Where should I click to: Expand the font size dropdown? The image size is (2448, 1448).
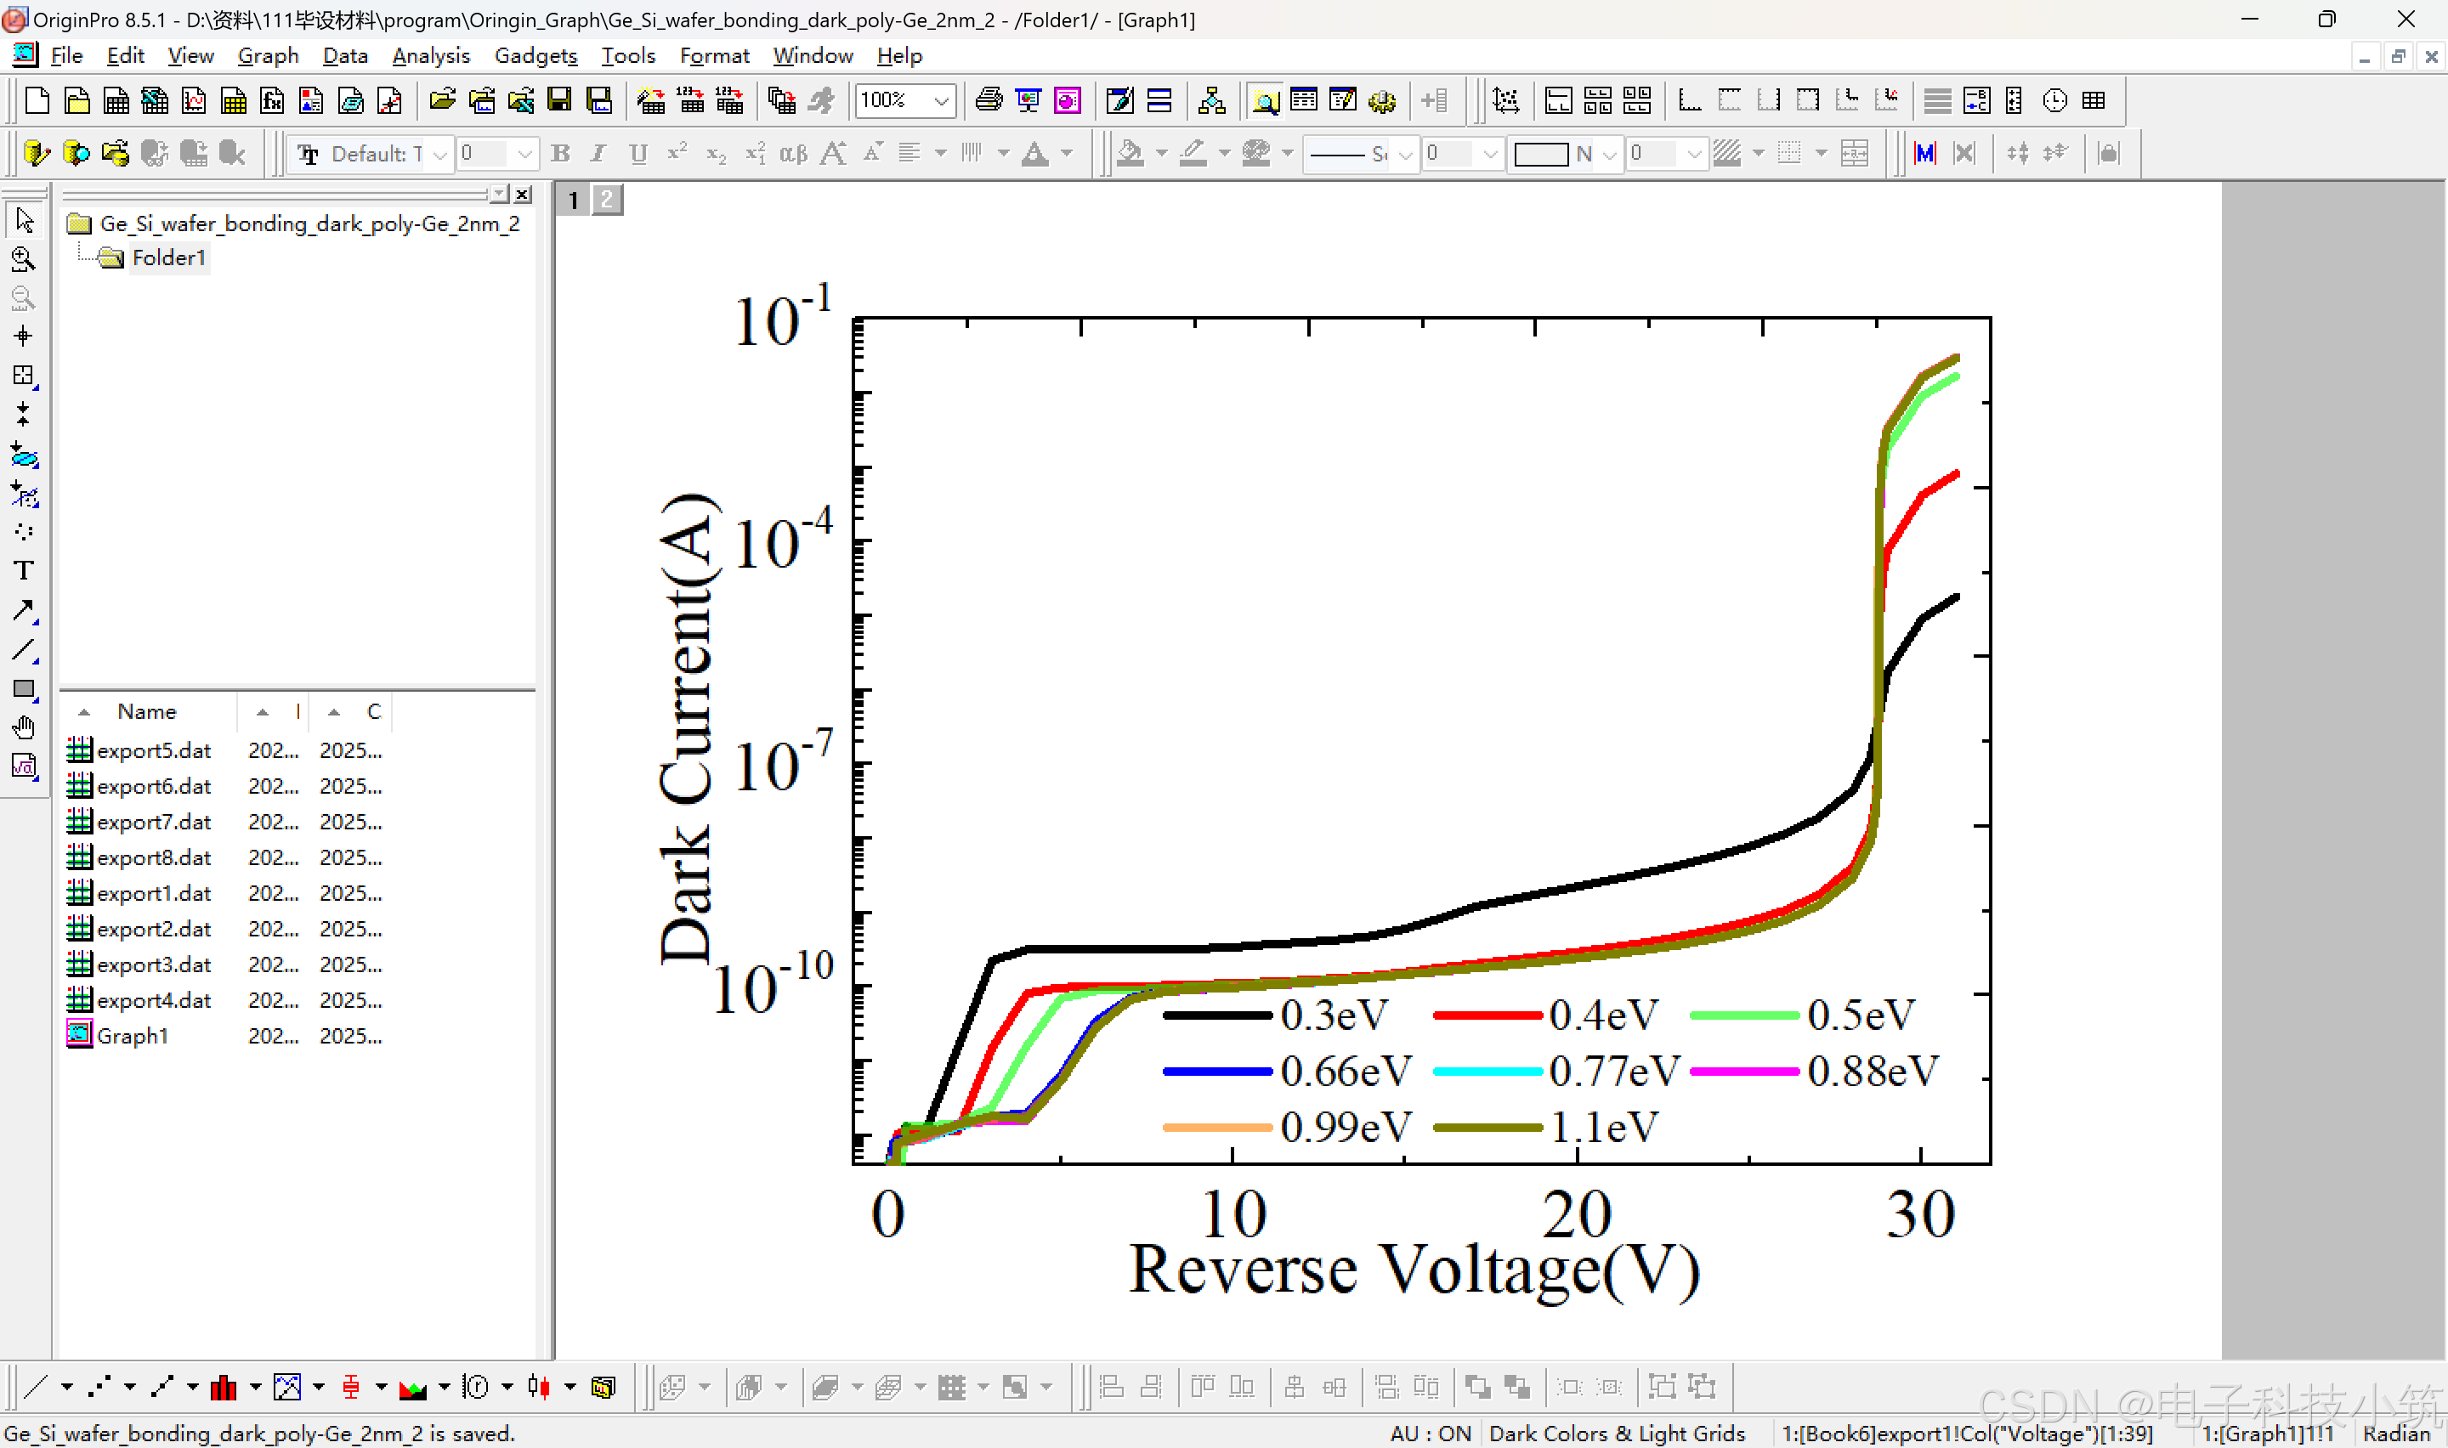[525, 154]
